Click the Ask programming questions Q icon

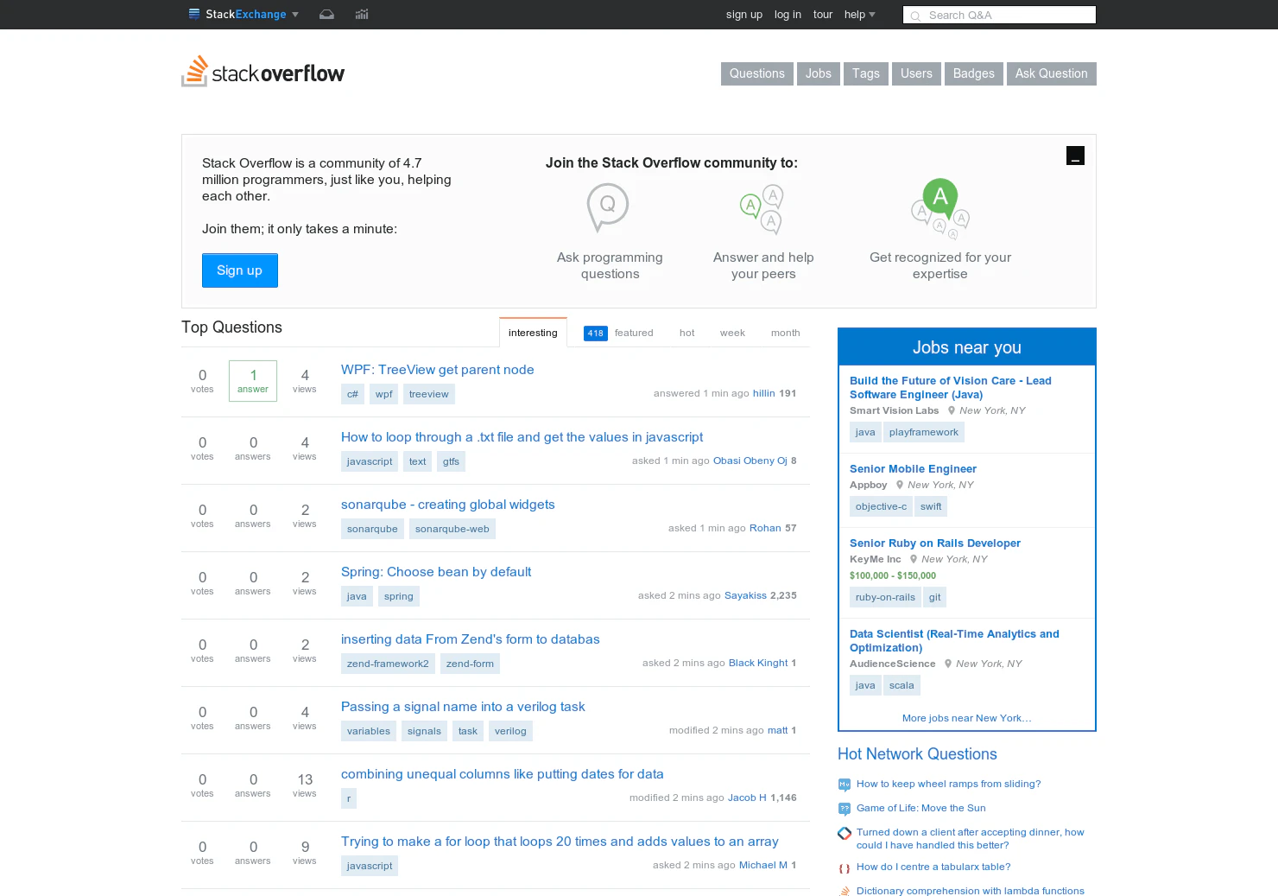(608, 207)
